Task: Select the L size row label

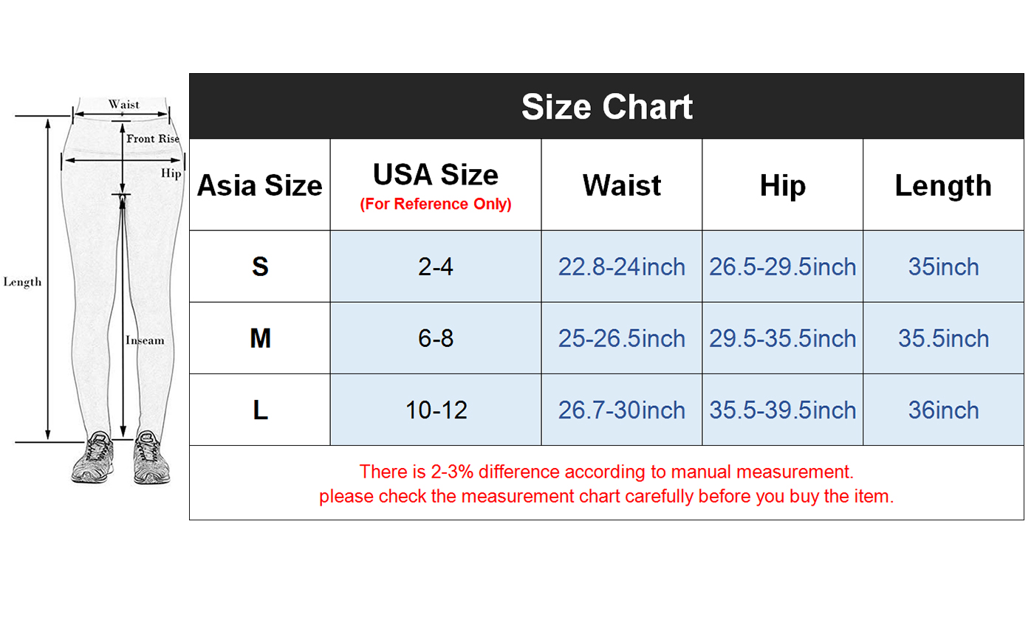Action: point(259,410)
